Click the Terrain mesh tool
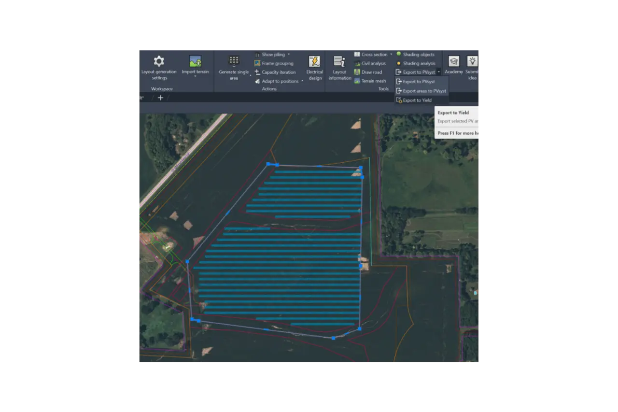 pos(370,81)
